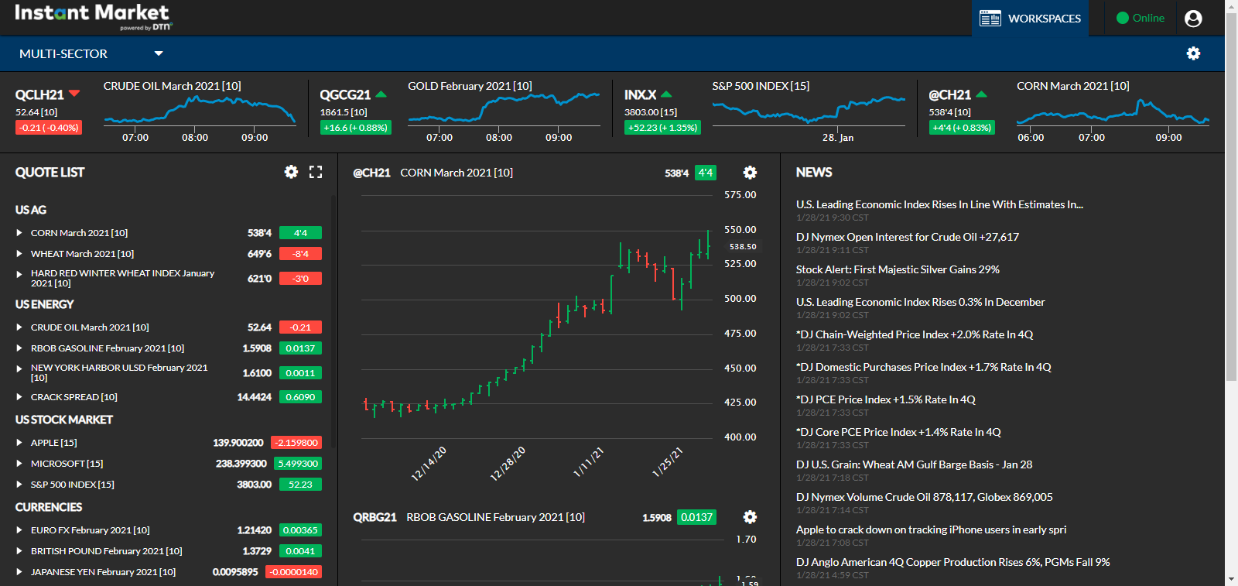This screenshot has width=1238, height=586.
Task: Expand the JAPANESE YEN February 2021 row
Action: point(19,572)
